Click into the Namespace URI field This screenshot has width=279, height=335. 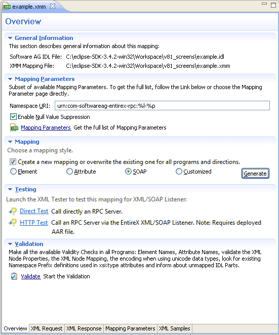pyautogui.click(x=162, y=106)
